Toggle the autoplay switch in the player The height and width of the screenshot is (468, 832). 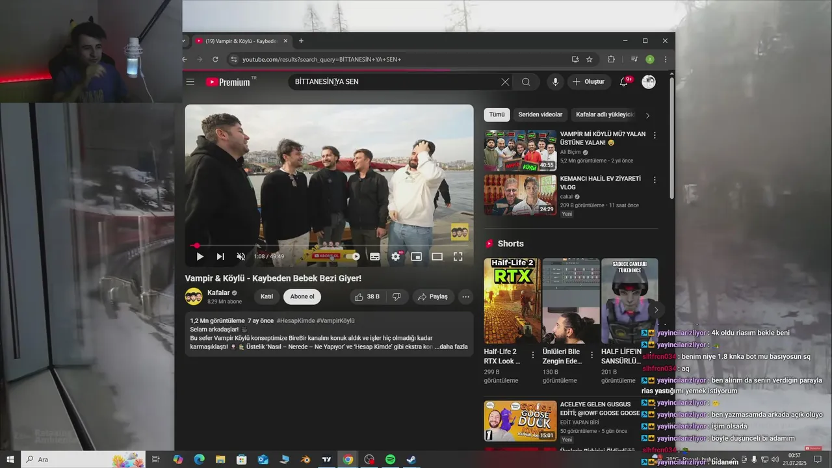pos(354,257)
